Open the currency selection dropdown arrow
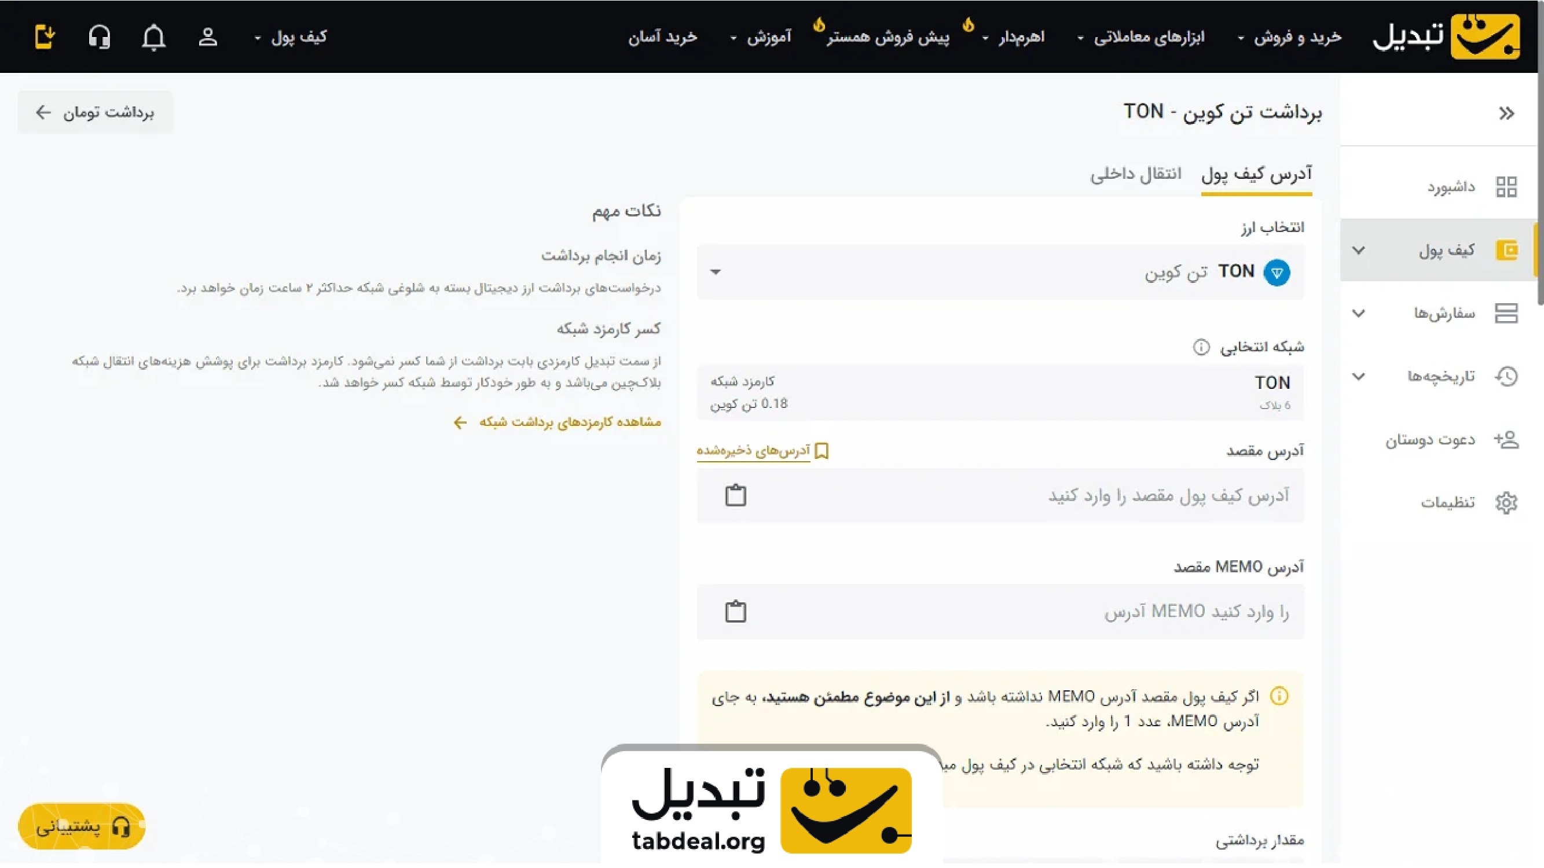Viewport: 1544px width, 868px height. point(715,272)
